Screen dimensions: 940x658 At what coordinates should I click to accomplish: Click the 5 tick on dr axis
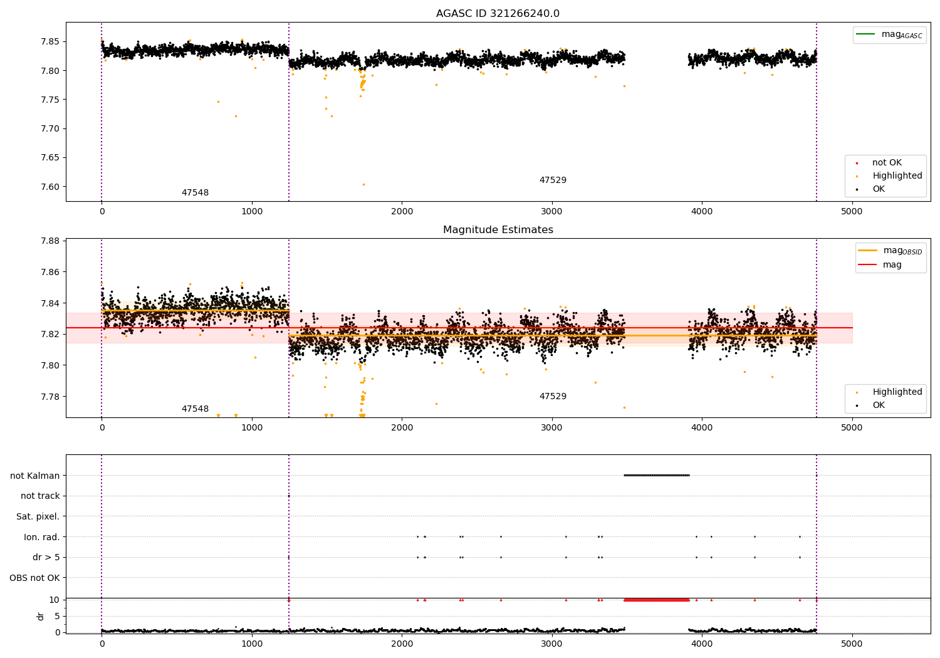pos(57,616)
